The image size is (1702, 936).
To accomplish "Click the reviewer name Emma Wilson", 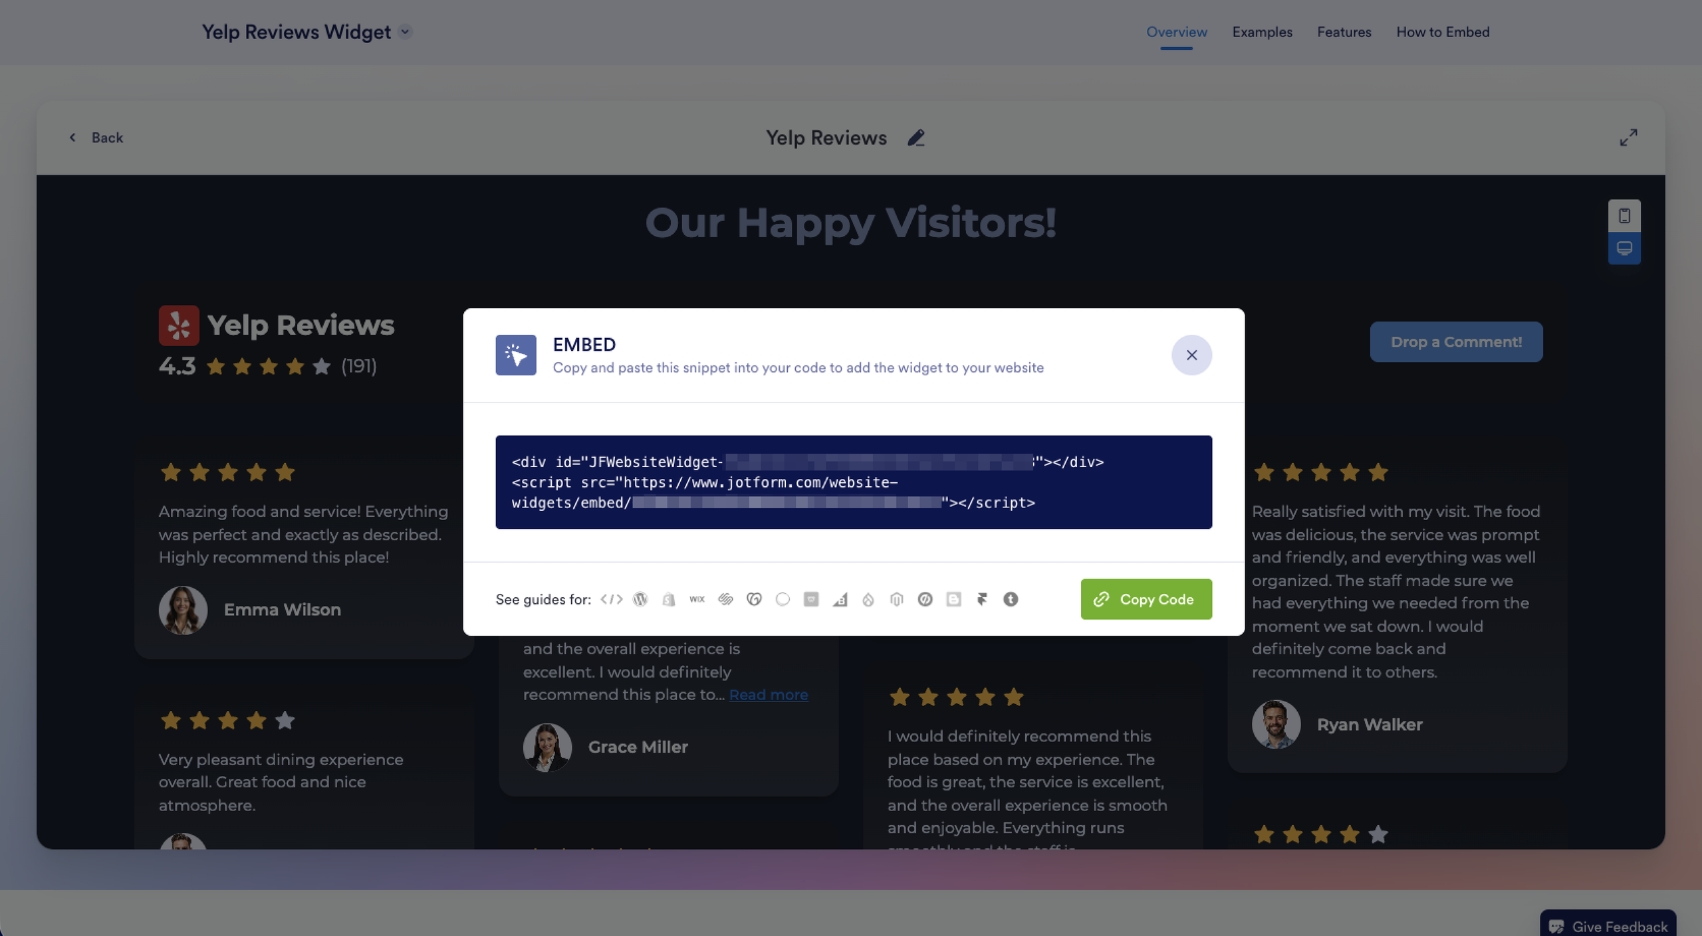I will pyautogui.click(x=283, y=610).
